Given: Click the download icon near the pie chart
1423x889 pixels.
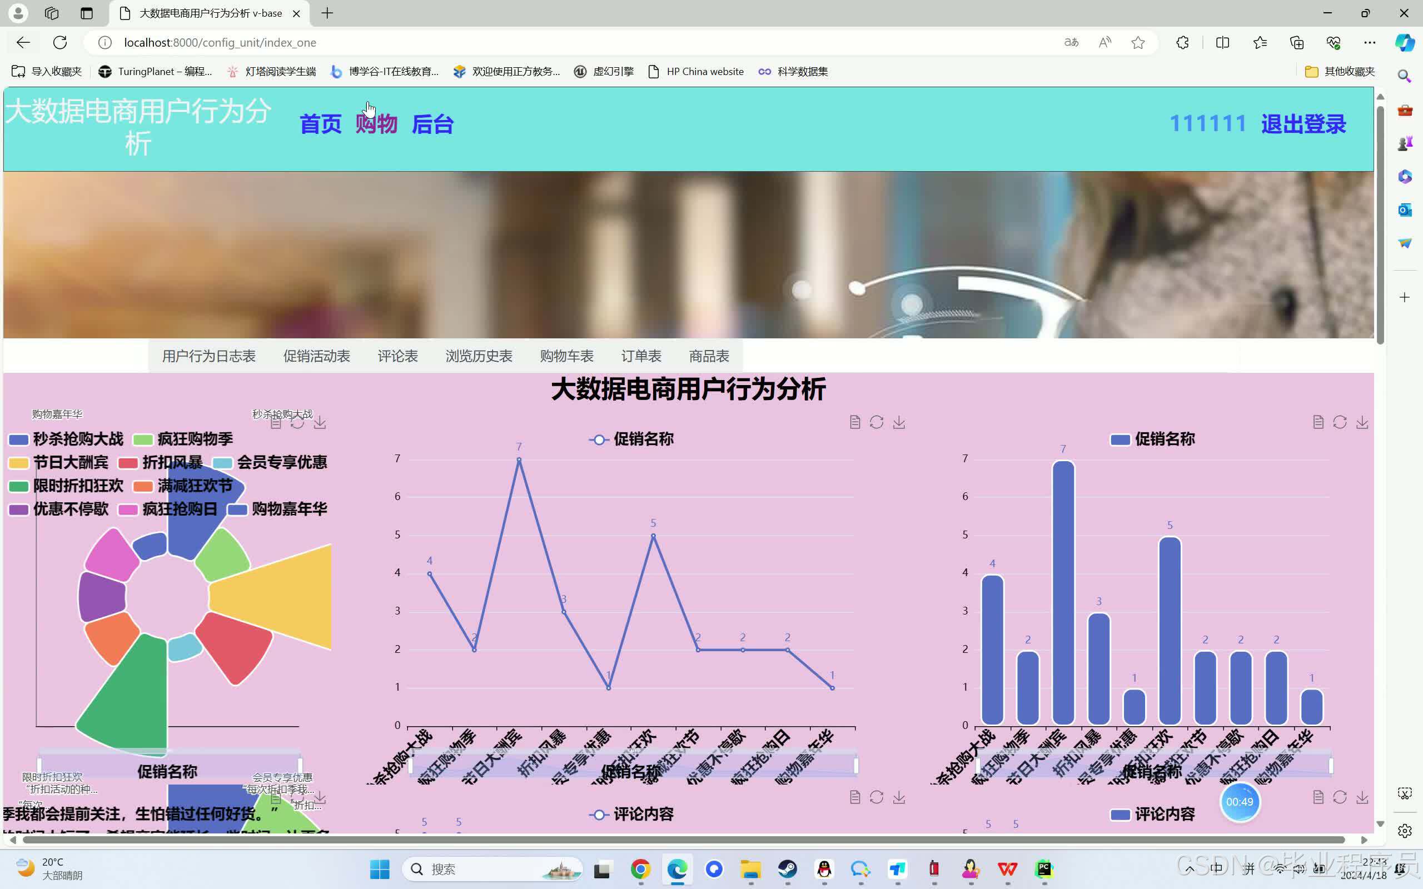Looking at the screenshot, I should click(x=321, y=422).
